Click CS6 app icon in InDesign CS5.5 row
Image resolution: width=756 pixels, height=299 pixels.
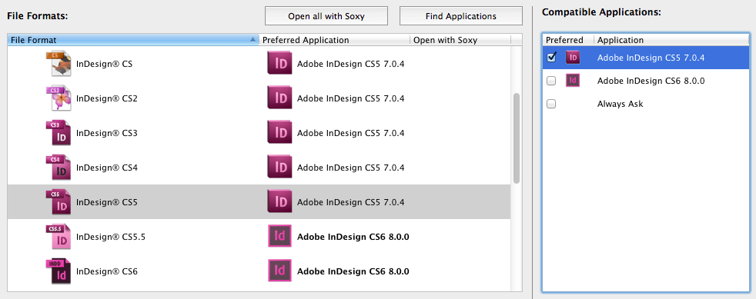pos(279,237)
